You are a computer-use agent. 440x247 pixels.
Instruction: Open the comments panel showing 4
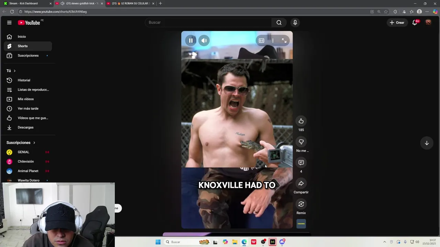click(301, 163)
